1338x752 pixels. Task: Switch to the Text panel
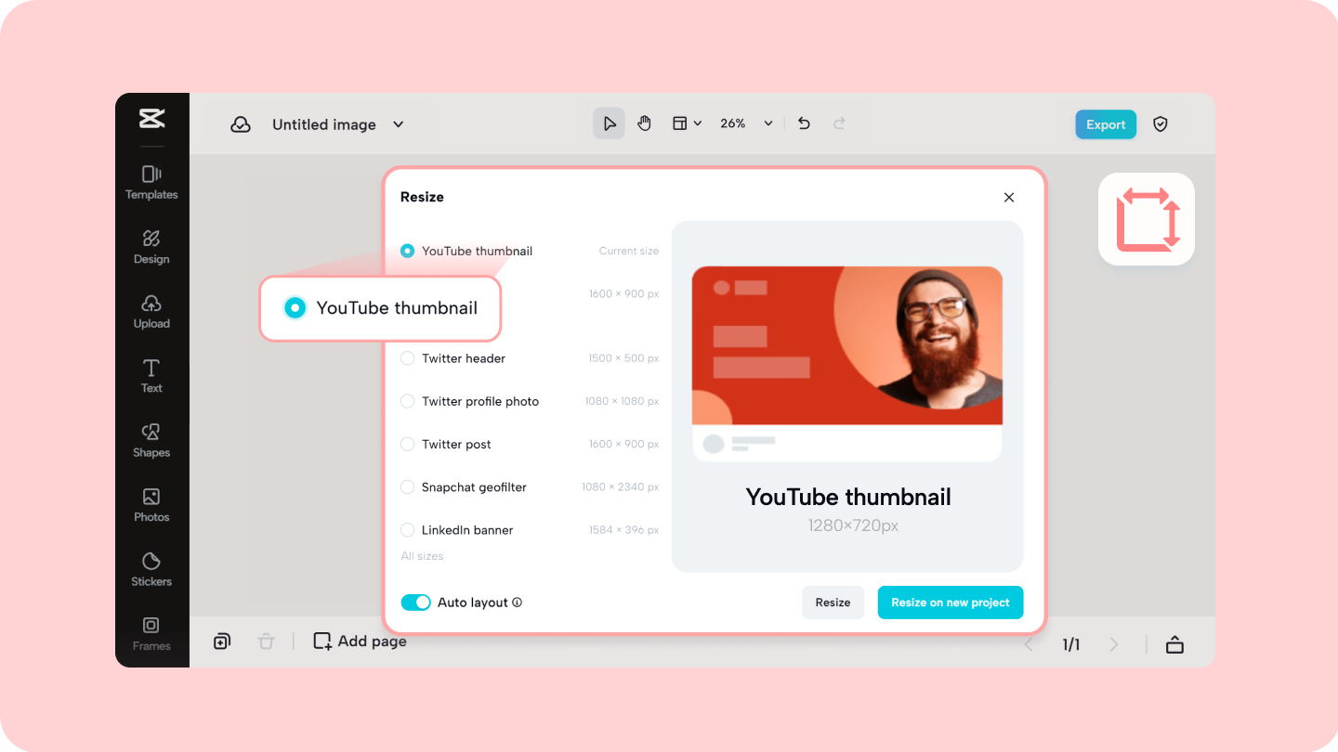tap(151, 375)
